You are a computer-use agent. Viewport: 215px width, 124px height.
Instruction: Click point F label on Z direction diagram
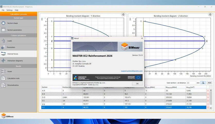(x=205, y=37)
